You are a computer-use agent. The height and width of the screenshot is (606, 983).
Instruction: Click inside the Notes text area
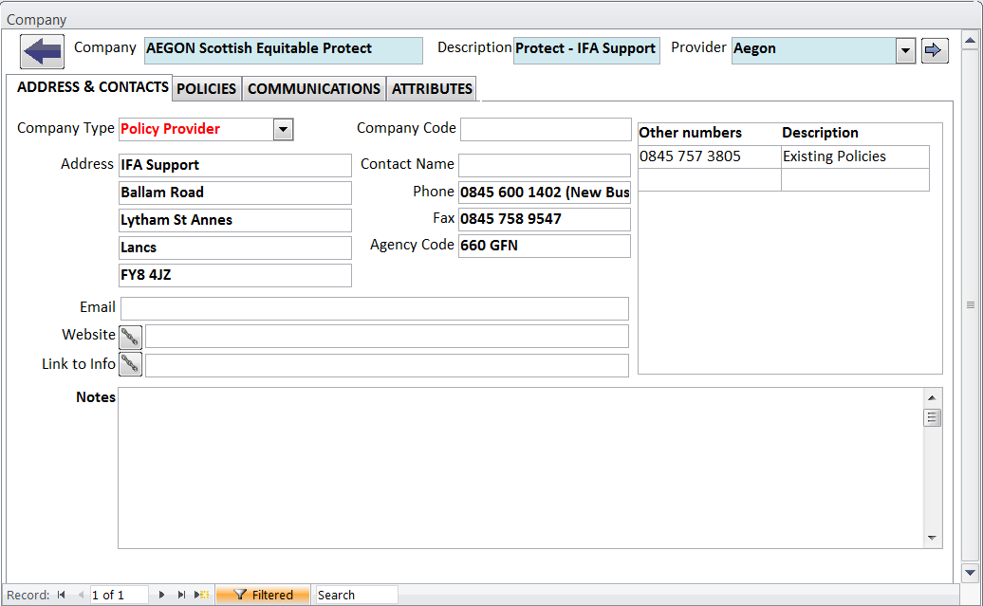click(520, 468)
